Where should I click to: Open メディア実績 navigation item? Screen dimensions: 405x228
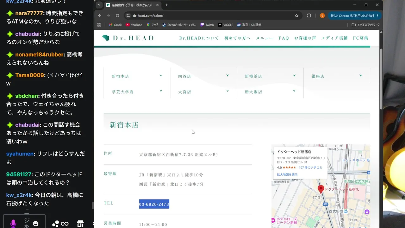pyautogui.click(x=334, y=38)
